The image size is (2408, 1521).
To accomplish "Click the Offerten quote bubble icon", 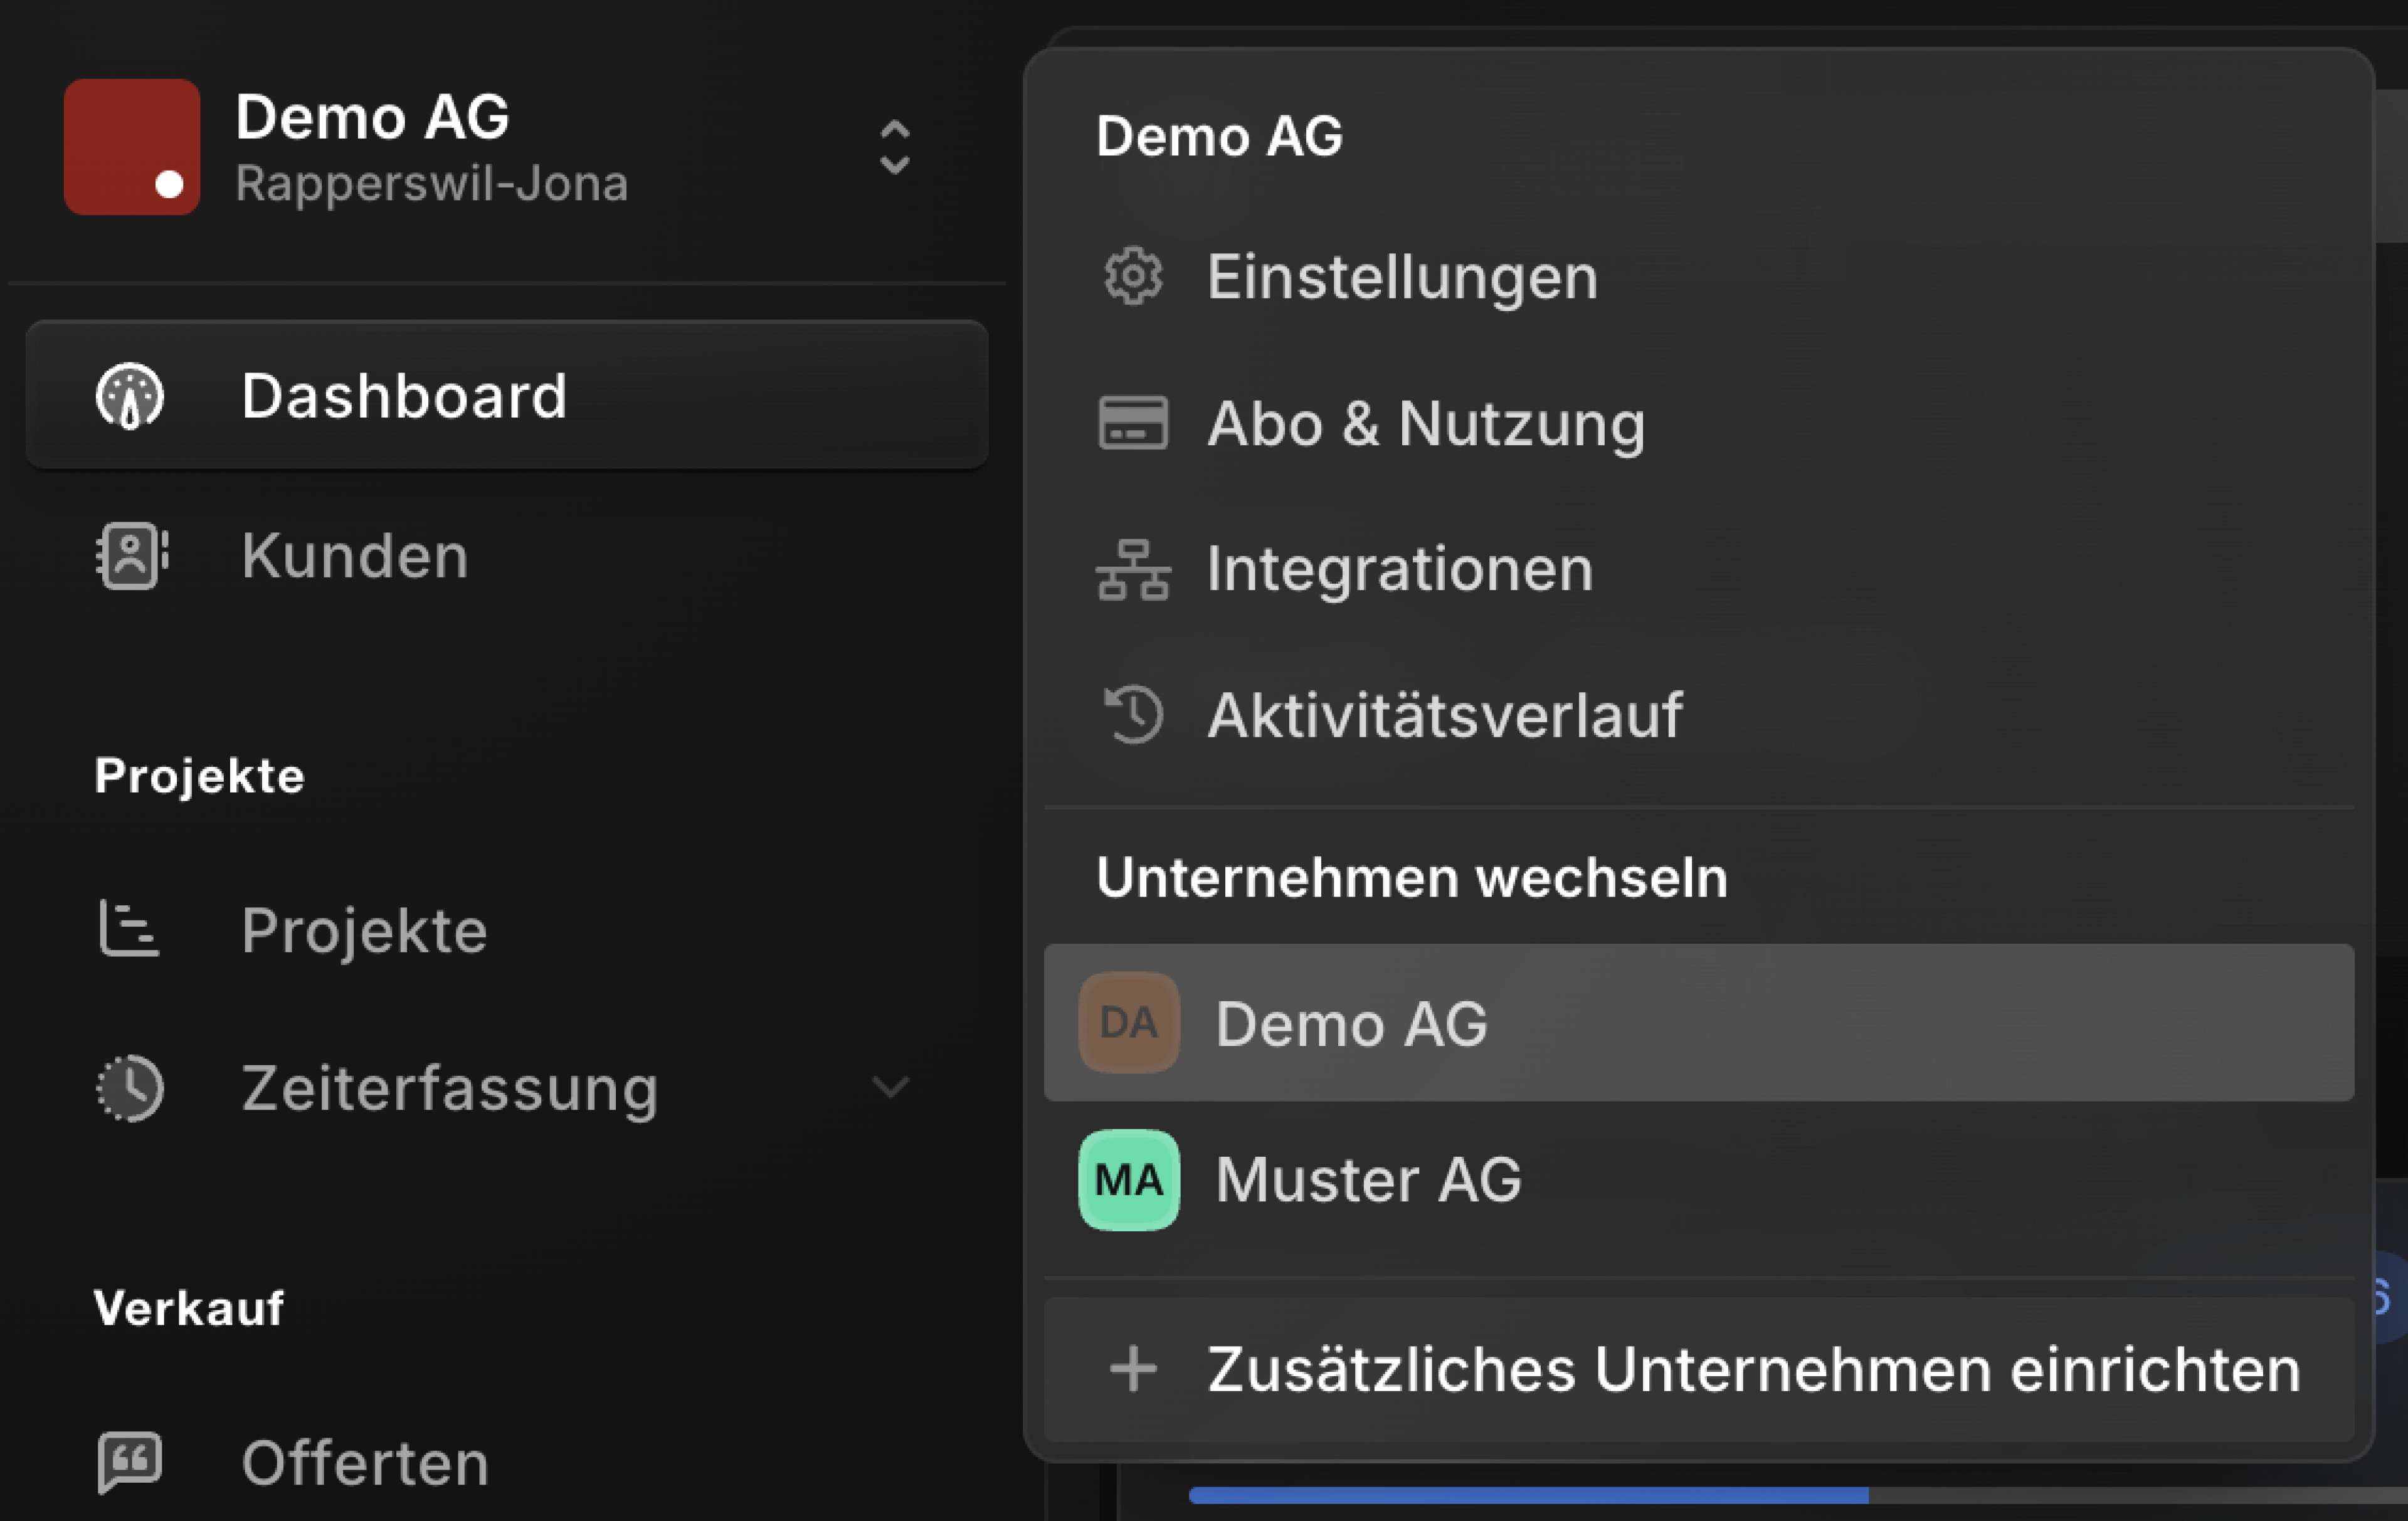I will (x=130, y=1462).
